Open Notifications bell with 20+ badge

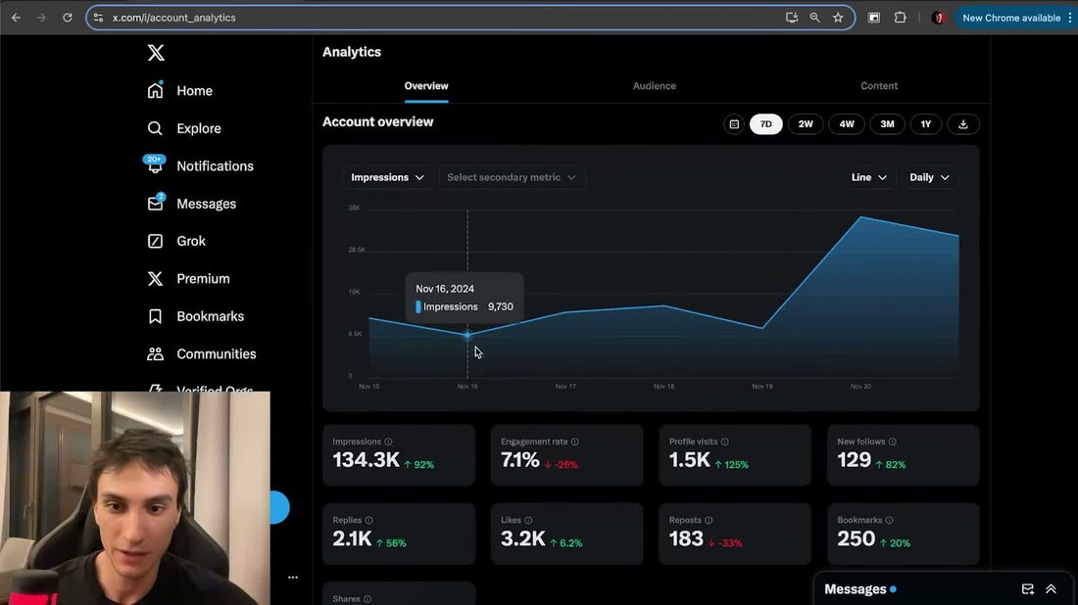tap(155, 164)
